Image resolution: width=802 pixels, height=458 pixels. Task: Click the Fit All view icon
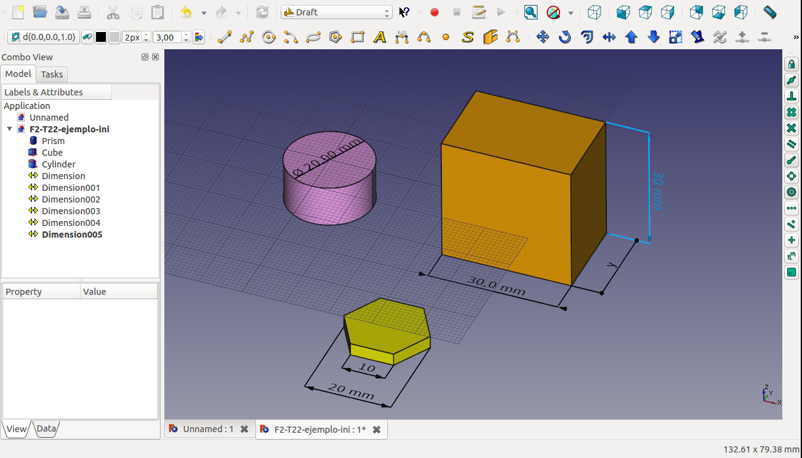pos(531,12)
